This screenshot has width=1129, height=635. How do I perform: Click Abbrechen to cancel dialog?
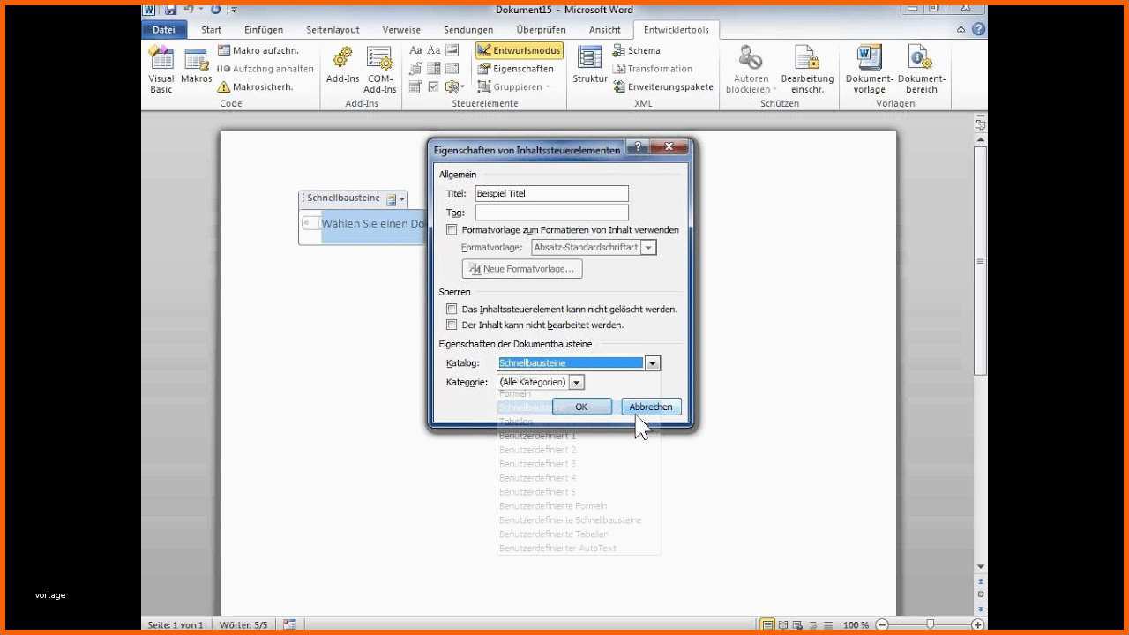click(651, 407)
